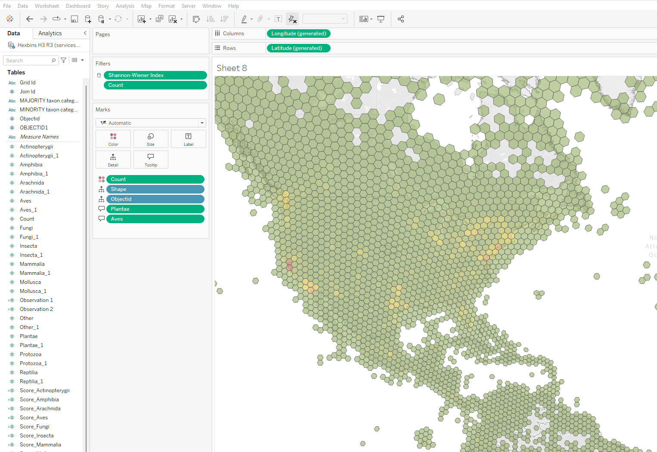The height and width of the screenshot is (452, 657).
Task: Open the Worksheet menu
Action: pyautogui.click(x=47, y=6)
